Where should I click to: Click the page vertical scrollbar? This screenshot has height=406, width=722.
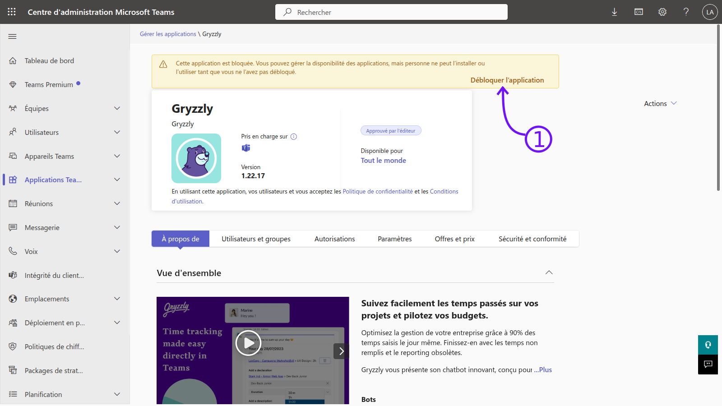coord(718,108)
